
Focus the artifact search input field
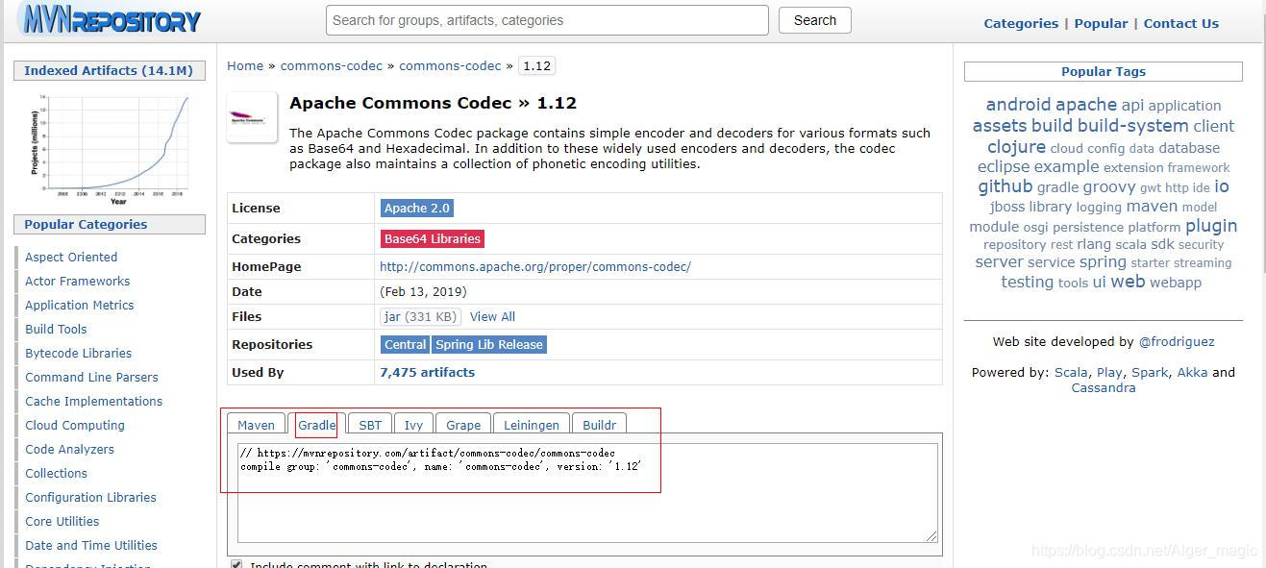point(547,20)
